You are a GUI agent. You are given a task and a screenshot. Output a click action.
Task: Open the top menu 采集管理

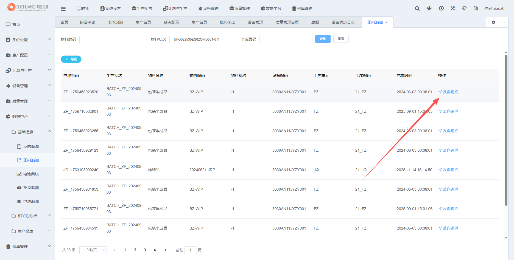click(x=302, y=9)
